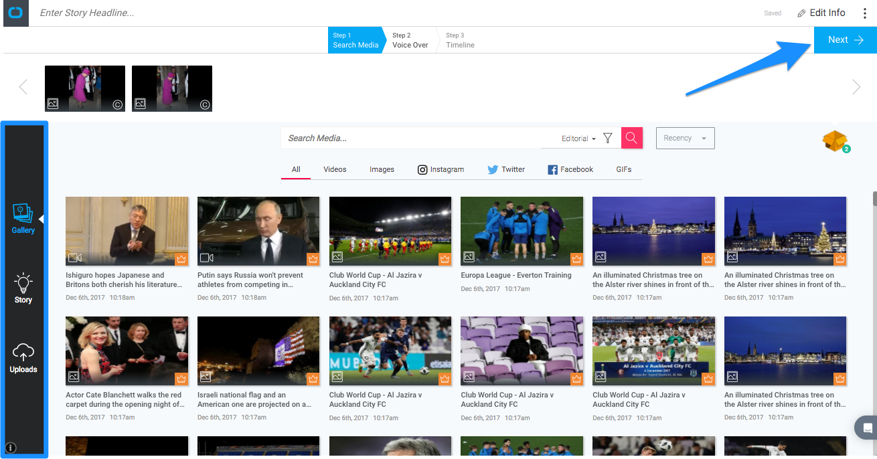The width and height of the screenshot is (877, 459).
Task: Click crown icon on Ishiguro thumbnail
Action: [181, 259]
